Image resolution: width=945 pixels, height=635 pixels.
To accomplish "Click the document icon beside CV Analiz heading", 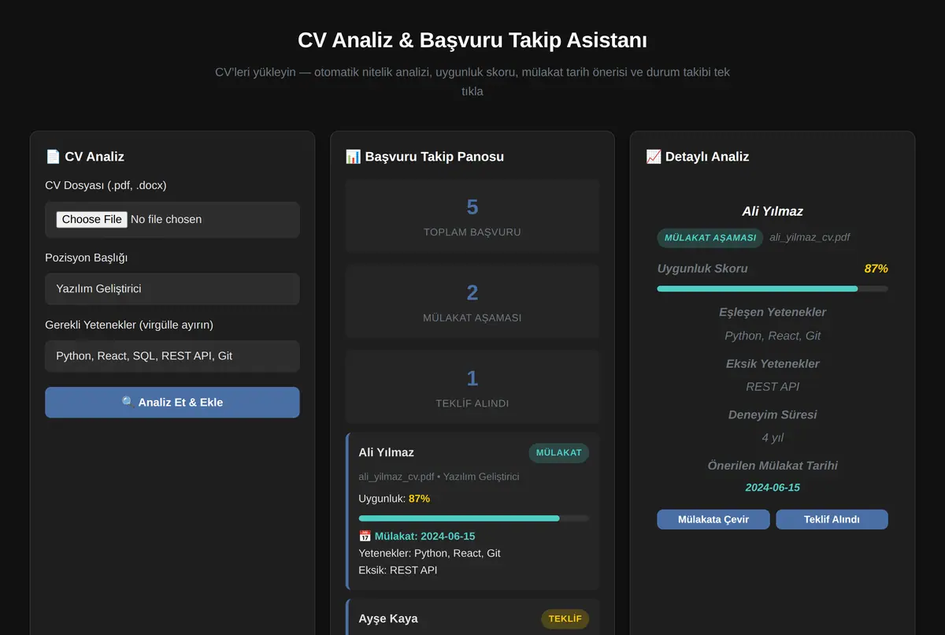I will [x=53, y=156].
